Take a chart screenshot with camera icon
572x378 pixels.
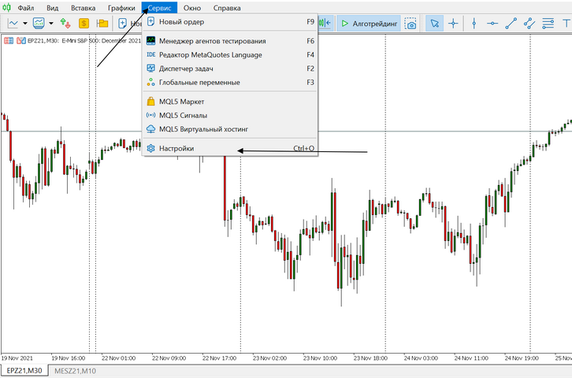(411, 24)
